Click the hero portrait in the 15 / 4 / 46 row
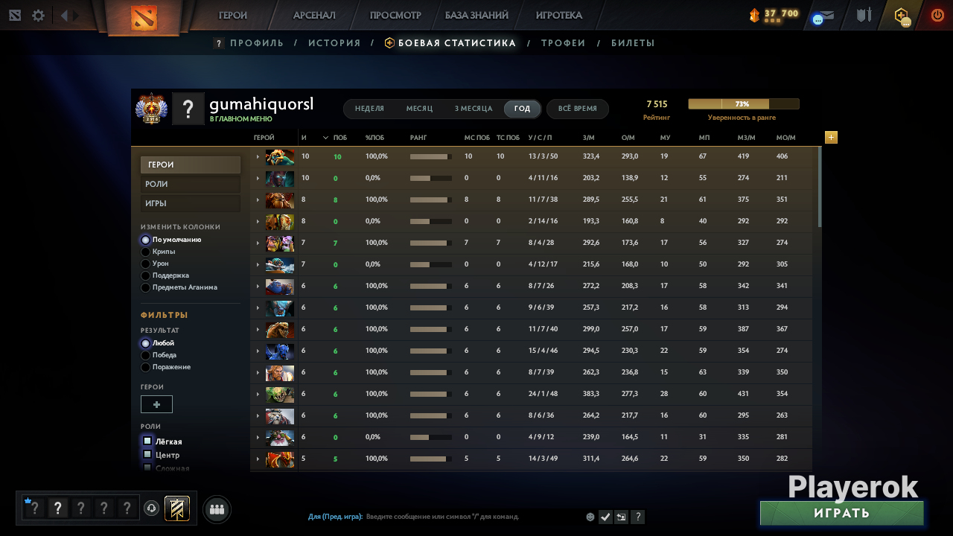Screen dimensions: 953x536 pyautogui.click(x=280, y=351)
